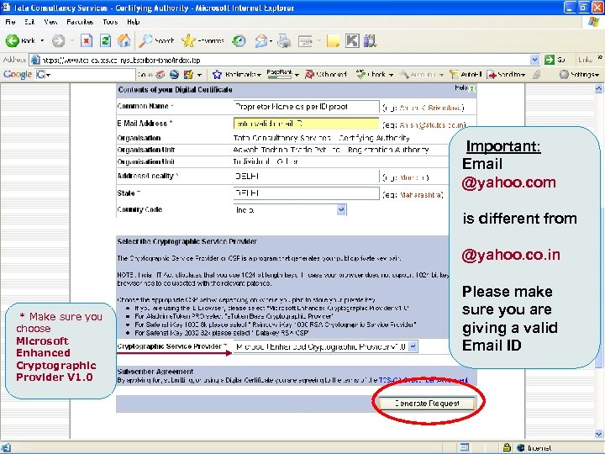Open the File menu
Image resolution: width=605 pixels, height=454 pixels.
[x=10, y=22]
